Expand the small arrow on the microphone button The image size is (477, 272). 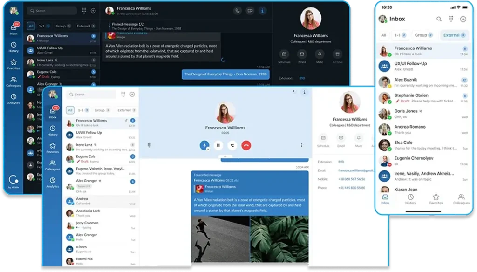(x=208, y=149)
